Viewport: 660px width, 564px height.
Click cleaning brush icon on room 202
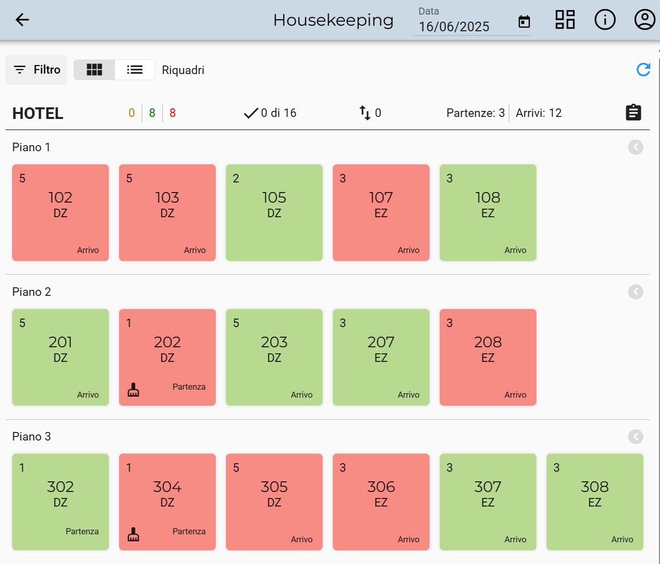click(x=133, y=390)
